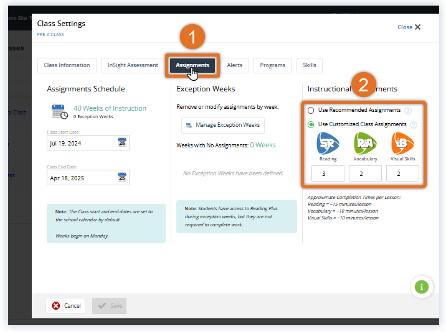Go to the Alerts tab
This screenshot has width=446, height=332.
tap(235, 65)
